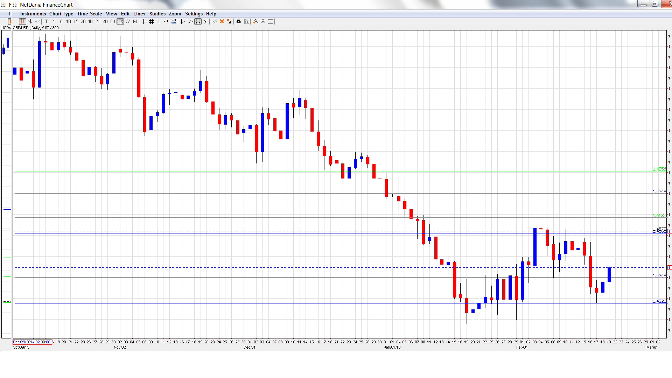Select the OHLC bar chart style
This screenshot has width=672, height=378.
pos(29,21)
